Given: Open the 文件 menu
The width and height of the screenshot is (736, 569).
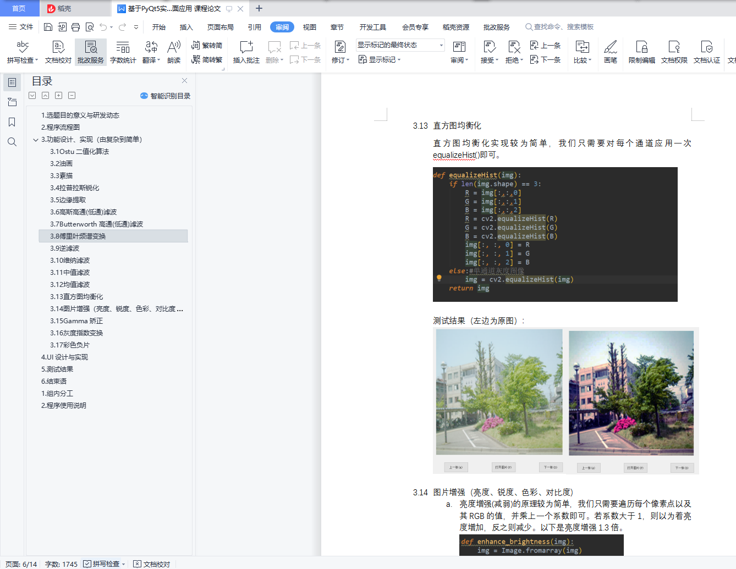Looking at the screenshot, I should (x=21, y=27).
